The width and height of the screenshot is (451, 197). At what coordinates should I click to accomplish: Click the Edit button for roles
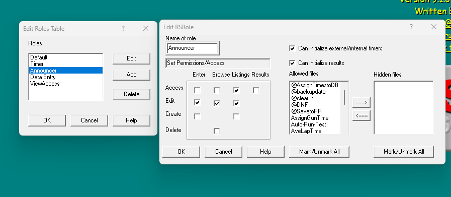tap(131, 58)
